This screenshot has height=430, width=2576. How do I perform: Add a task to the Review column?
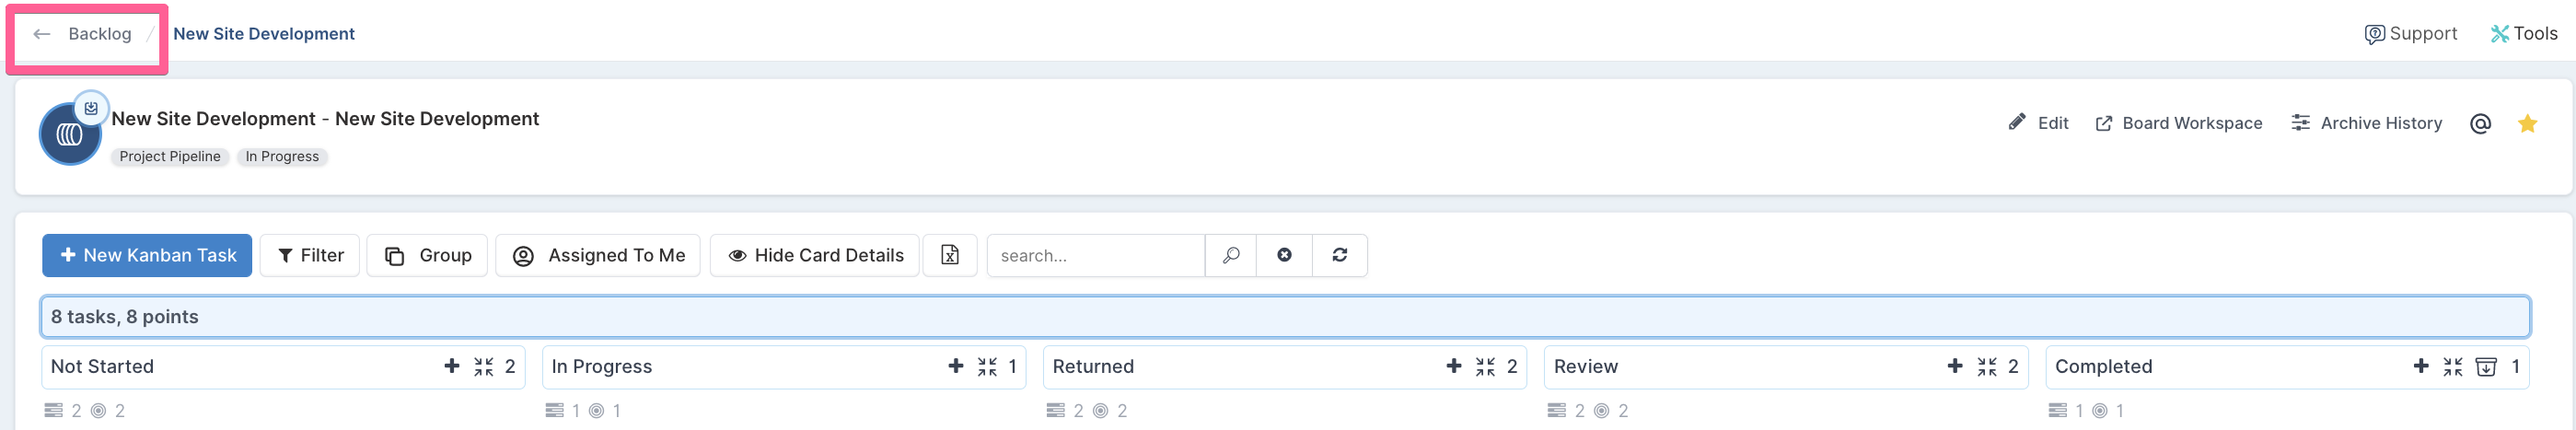(x=1955, y=366)
